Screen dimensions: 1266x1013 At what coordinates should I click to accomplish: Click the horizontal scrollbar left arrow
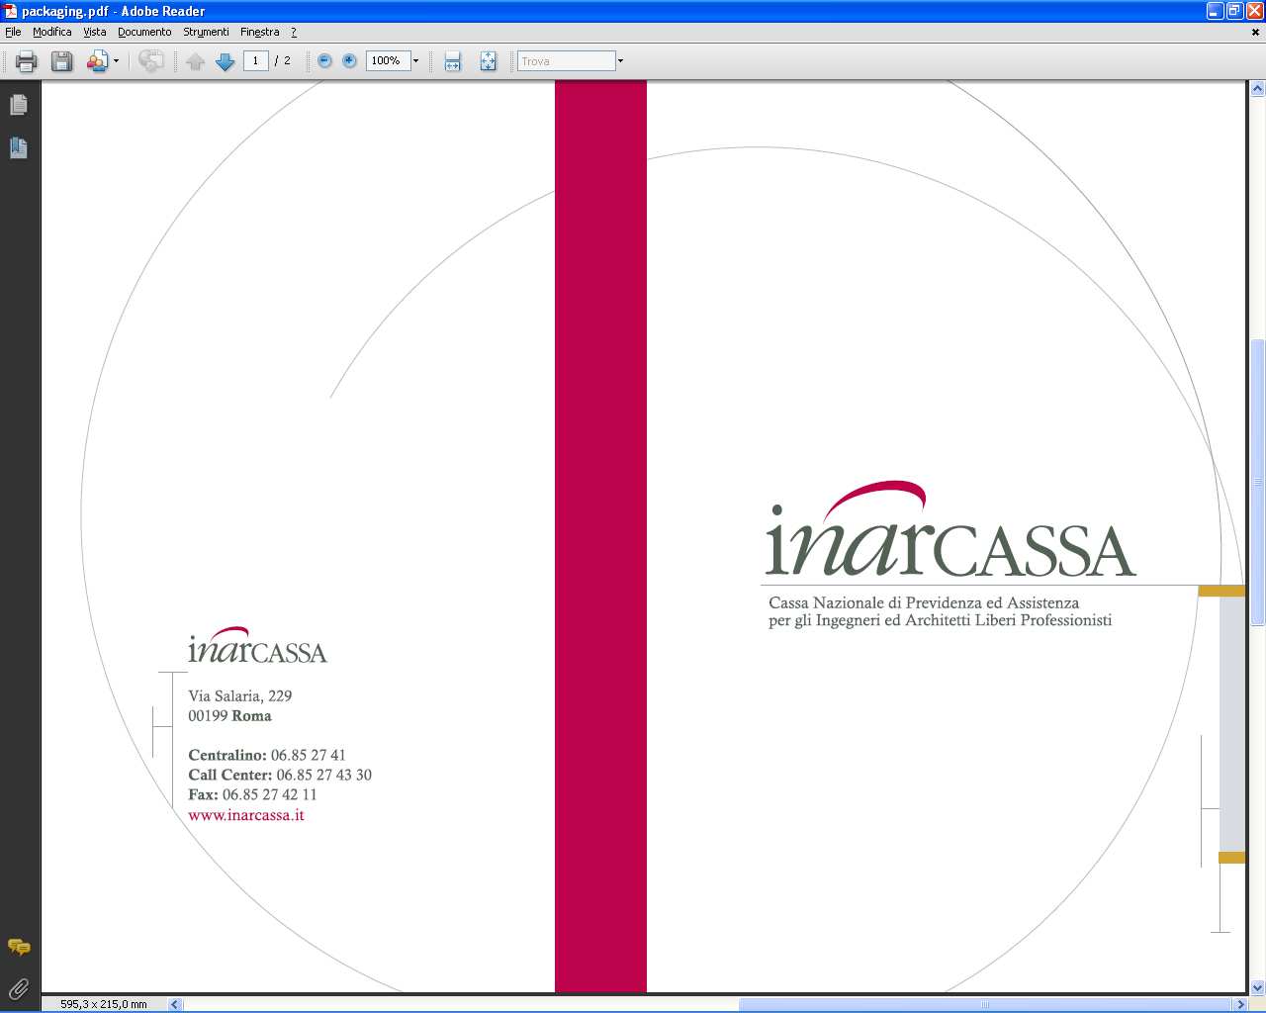(x=175, y=1004)
